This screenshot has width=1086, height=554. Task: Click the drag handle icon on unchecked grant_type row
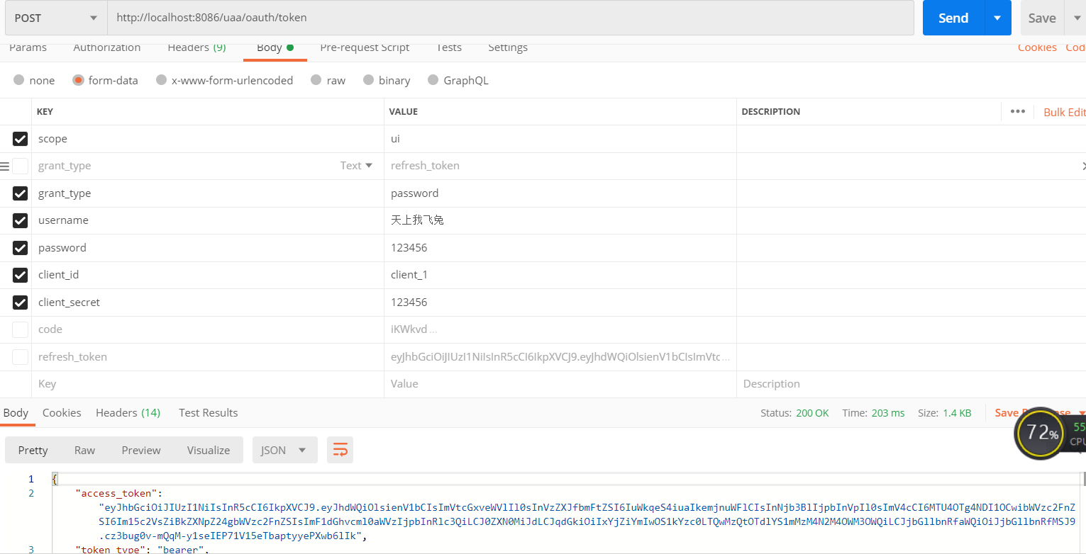(x=5, y=166)
